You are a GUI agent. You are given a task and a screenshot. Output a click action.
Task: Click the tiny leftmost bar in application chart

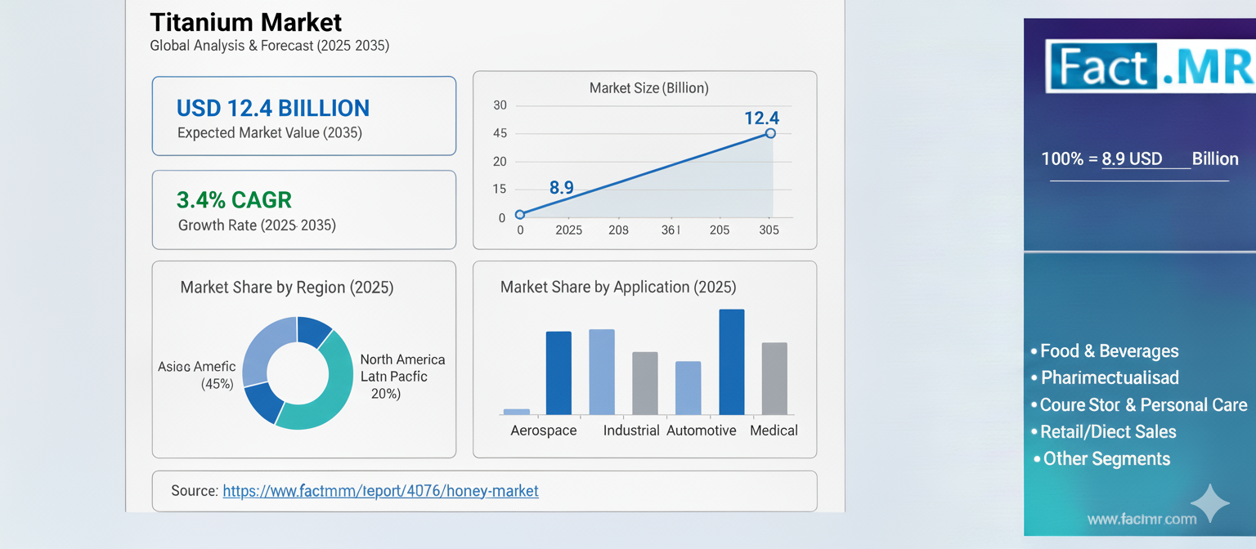click(516, 412)
